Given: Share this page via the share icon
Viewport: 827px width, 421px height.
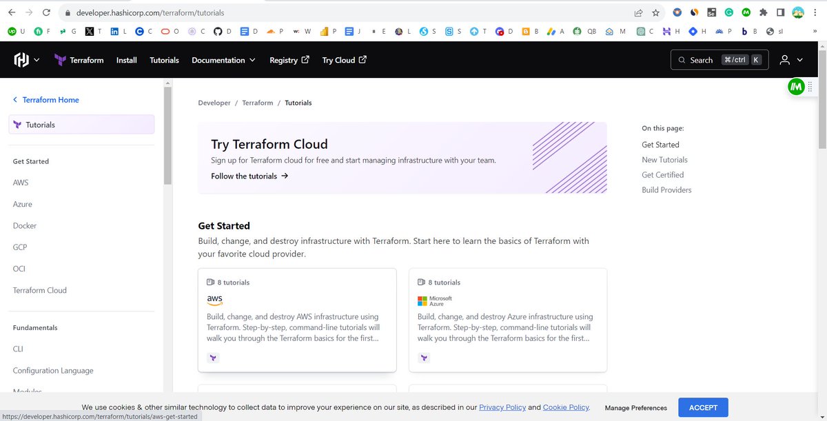Looking at the screenshot, I should pos(639,12).
